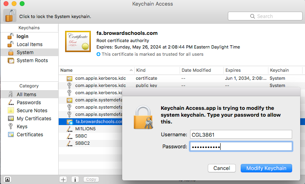Screen dimensions: 305x184
Task: Click the Certificates category icon
Action: coord(11,135)
